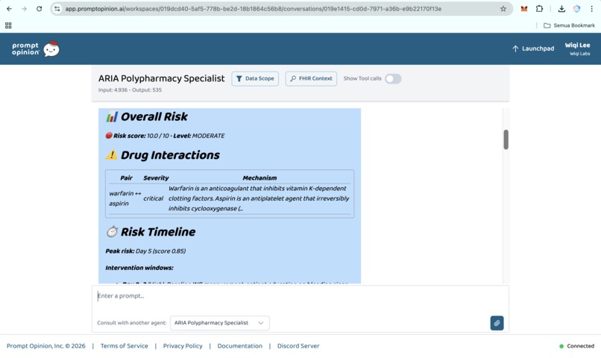The height and width of the screenshot is (358, 601).
Task: Open the Launchpad
Action: (x=533, y=48)
